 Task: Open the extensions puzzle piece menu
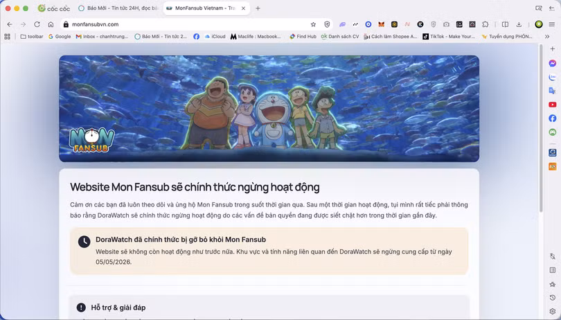tap(485, 24)
